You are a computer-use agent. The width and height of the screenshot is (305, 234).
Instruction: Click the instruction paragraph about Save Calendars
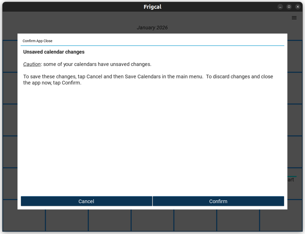tap(148, 80)
